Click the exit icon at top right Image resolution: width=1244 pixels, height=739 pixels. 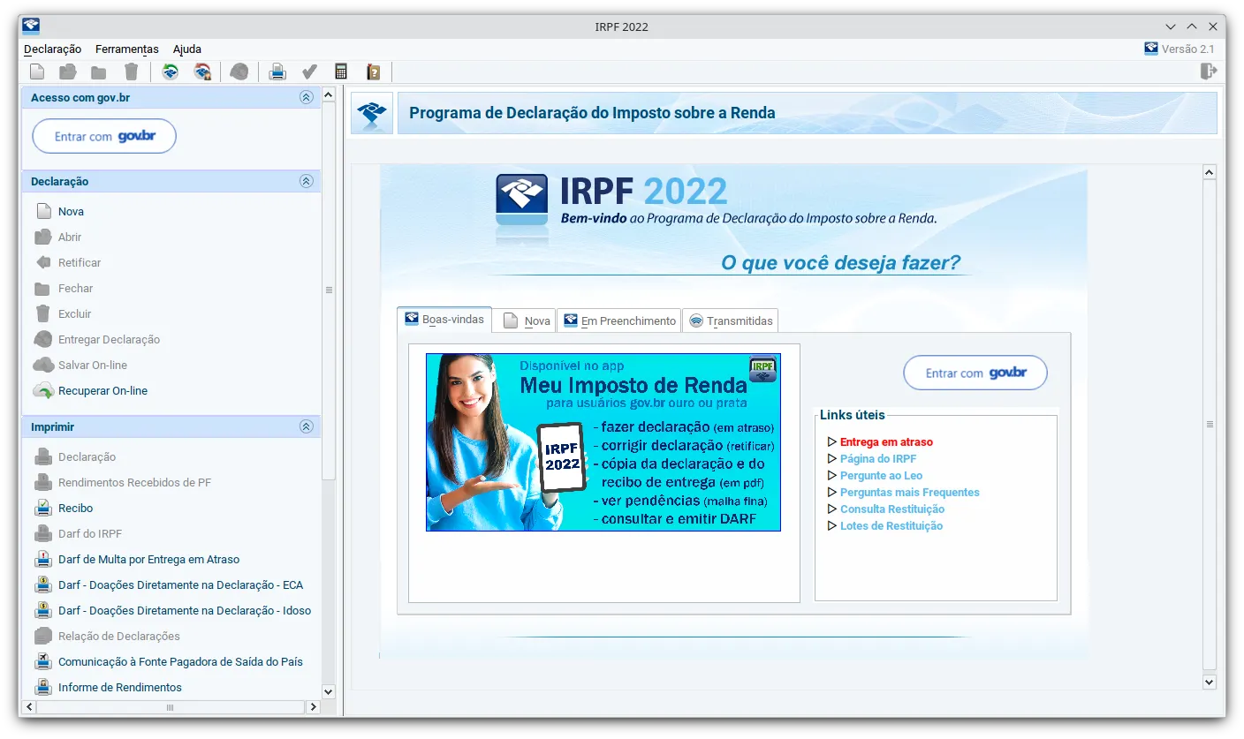point(1209,72)
